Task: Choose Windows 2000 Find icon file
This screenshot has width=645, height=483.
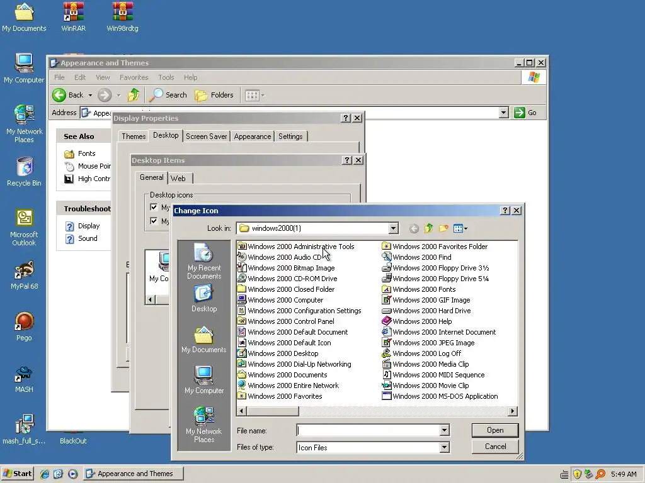Action: coord(417,257)
